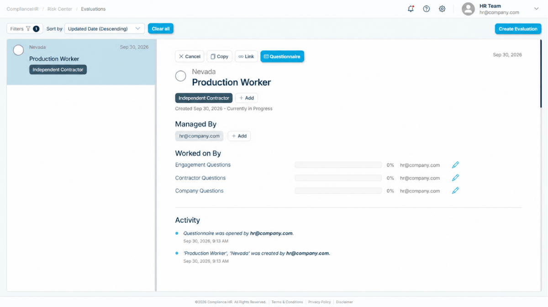Image resolution: width=548 pixels, height=307 pixels.
Task: Open the notifications bell
Action: (x=411, y=9)
